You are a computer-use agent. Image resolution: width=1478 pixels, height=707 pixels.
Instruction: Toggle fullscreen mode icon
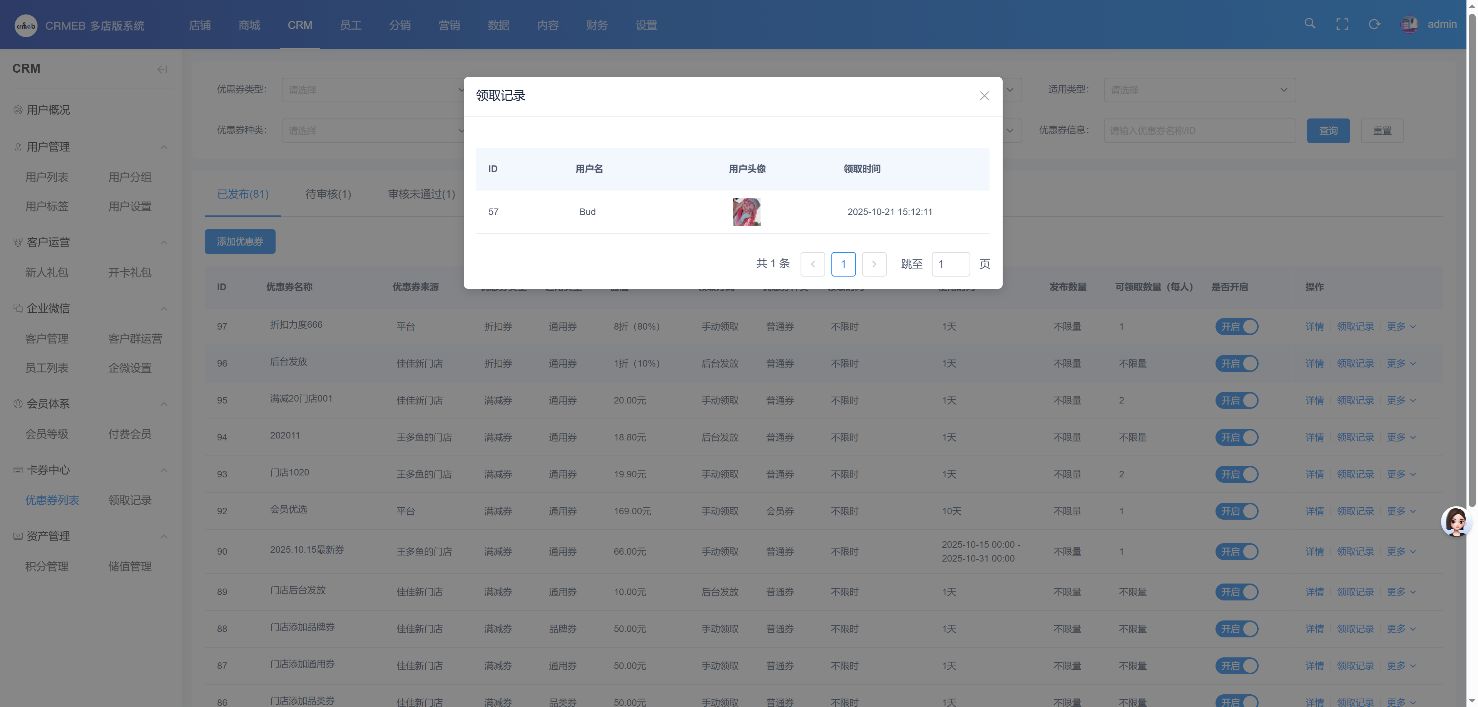[1342, 24]
